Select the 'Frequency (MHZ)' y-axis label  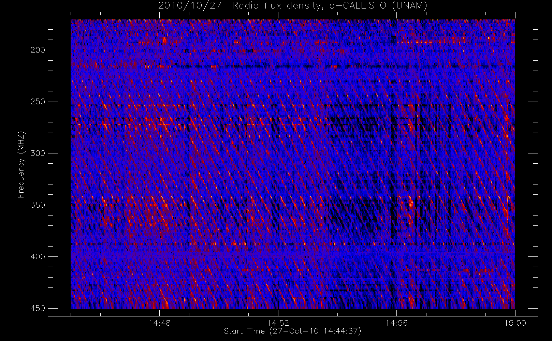[21, 164]
